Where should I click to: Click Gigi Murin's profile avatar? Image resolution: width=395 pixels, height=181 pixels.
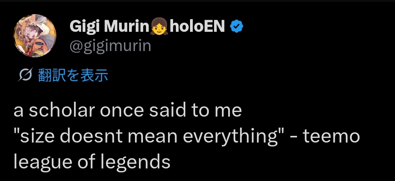36,36
